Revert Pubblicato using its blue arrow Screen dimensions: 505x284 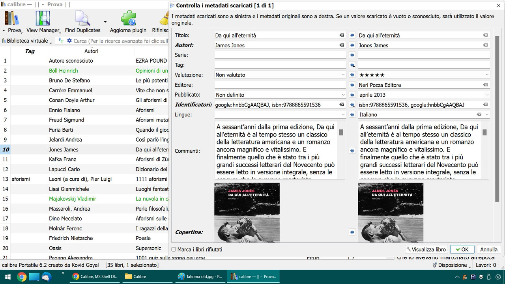pos(352,95)
